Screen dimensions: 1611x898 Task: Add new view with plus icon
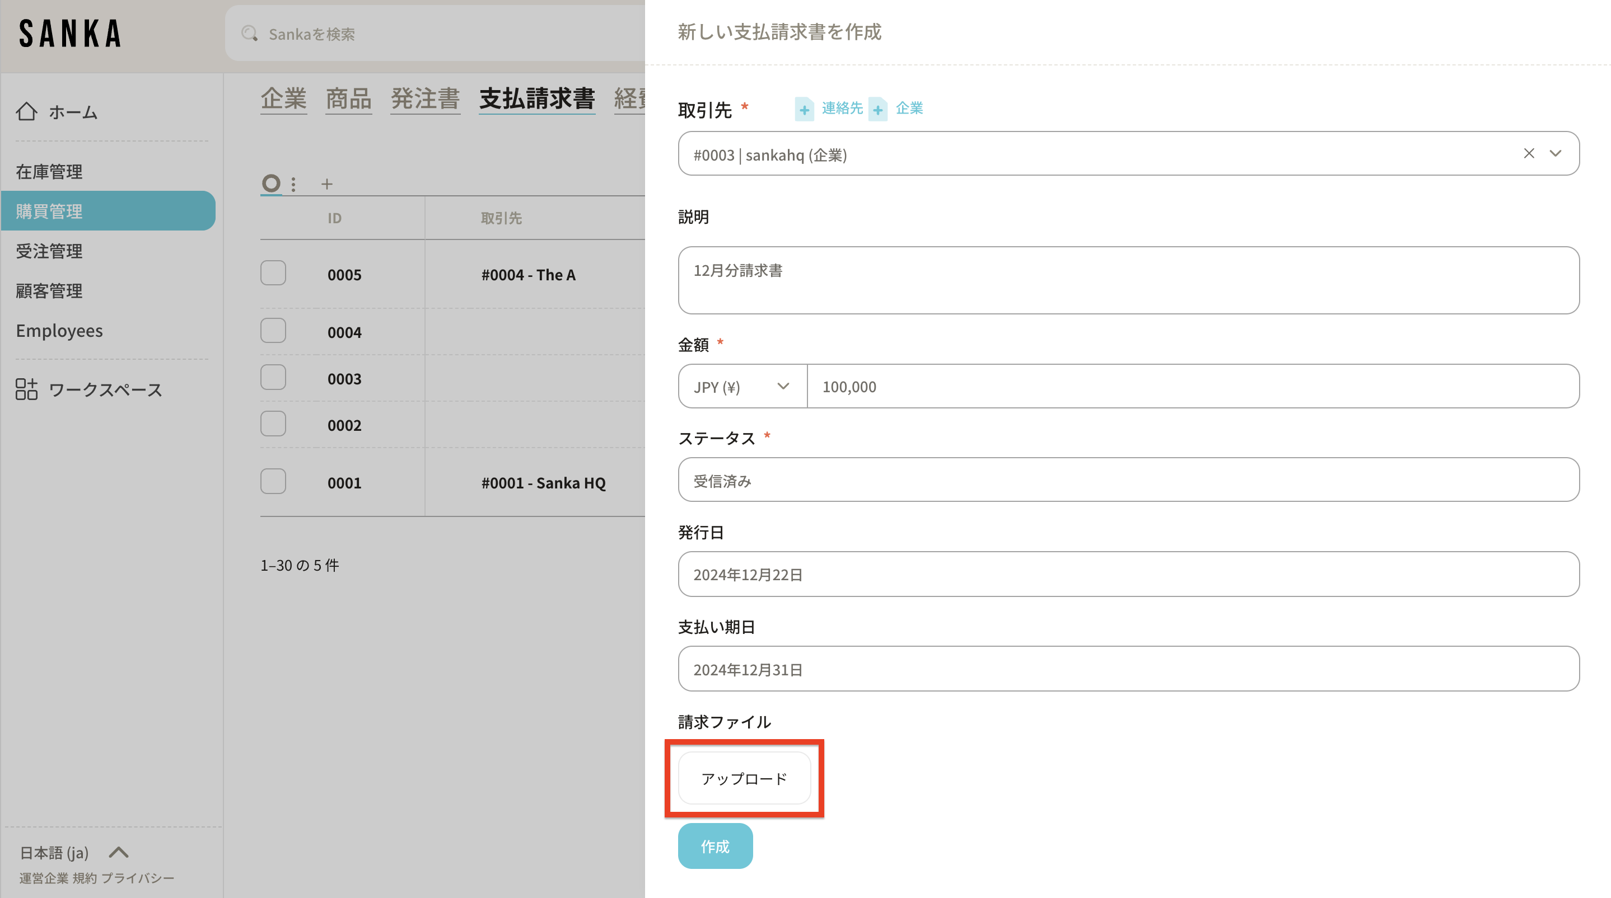pos(326,184)
